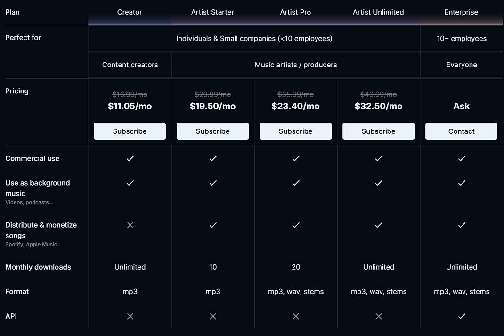Click the API X mark under Artist Pro
This screenshot has width=504, height=336.
click(x=295, y=316)
